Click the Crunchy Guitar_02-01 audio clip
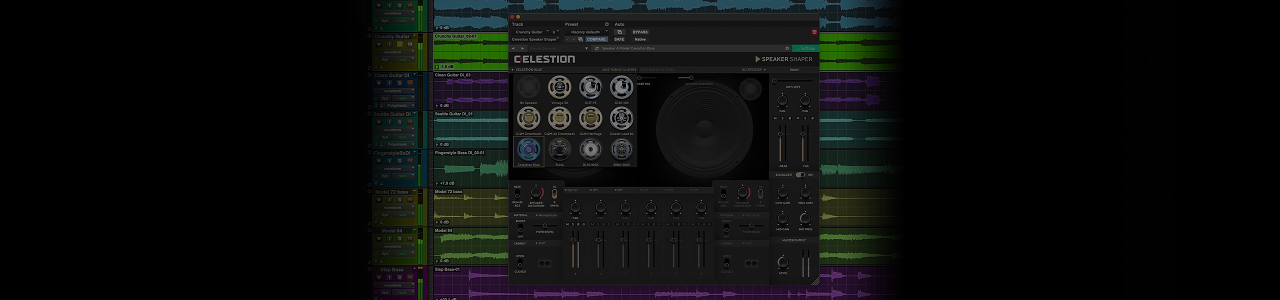Viewport: 1280px width, 300px height. tap(470, 52)
